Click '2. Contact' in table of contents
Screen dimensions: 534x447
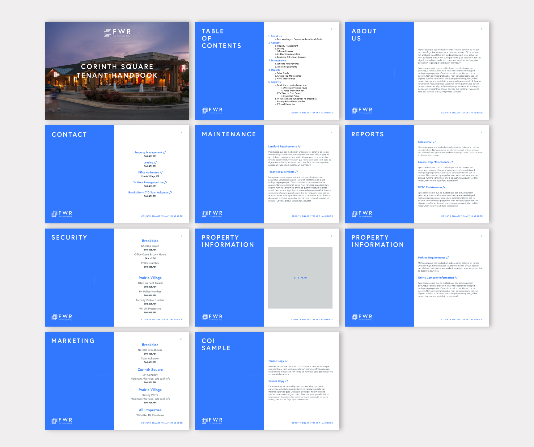[274, 43]
